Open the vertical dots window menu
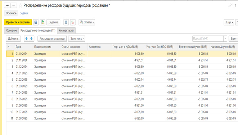 click(235, 5)
